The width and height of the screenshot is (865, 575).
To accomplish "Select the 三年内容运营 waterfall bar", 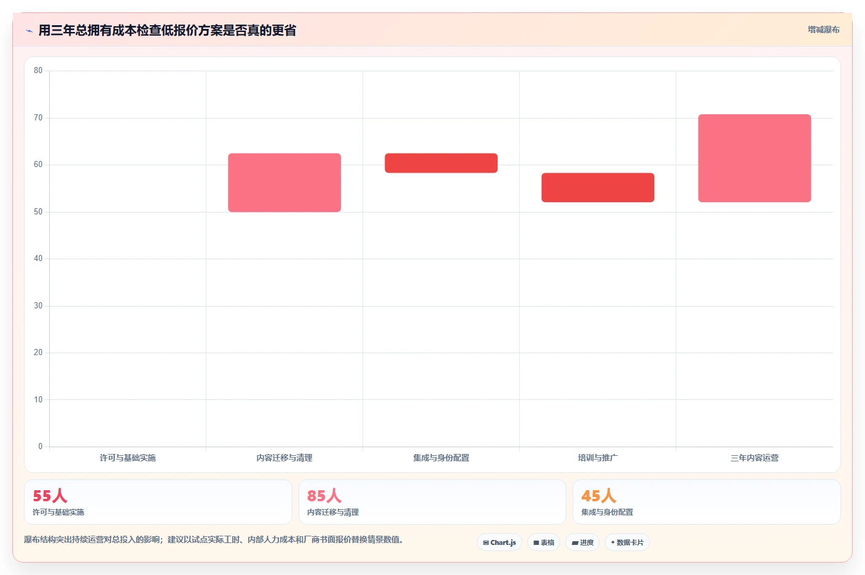I will (754, 158).
